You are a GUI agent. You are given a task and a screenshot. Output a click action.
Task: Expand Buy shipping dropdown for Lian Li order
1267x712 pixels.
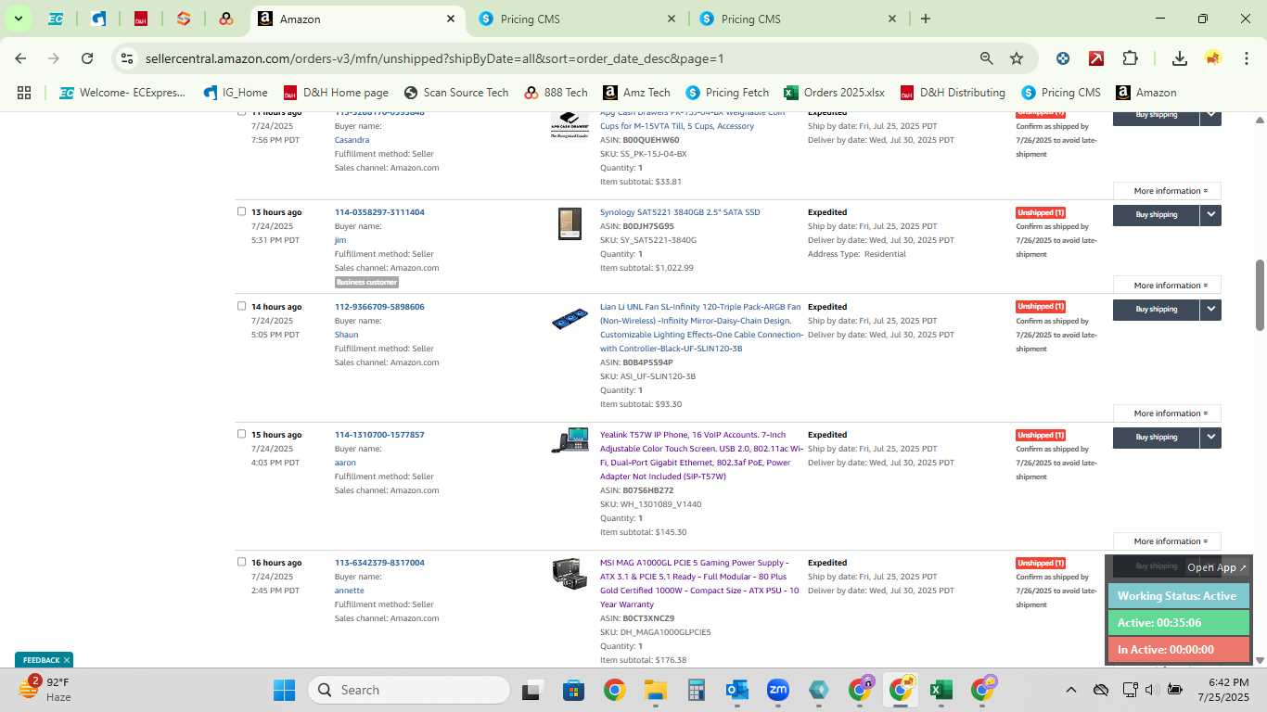point(1210,309)
